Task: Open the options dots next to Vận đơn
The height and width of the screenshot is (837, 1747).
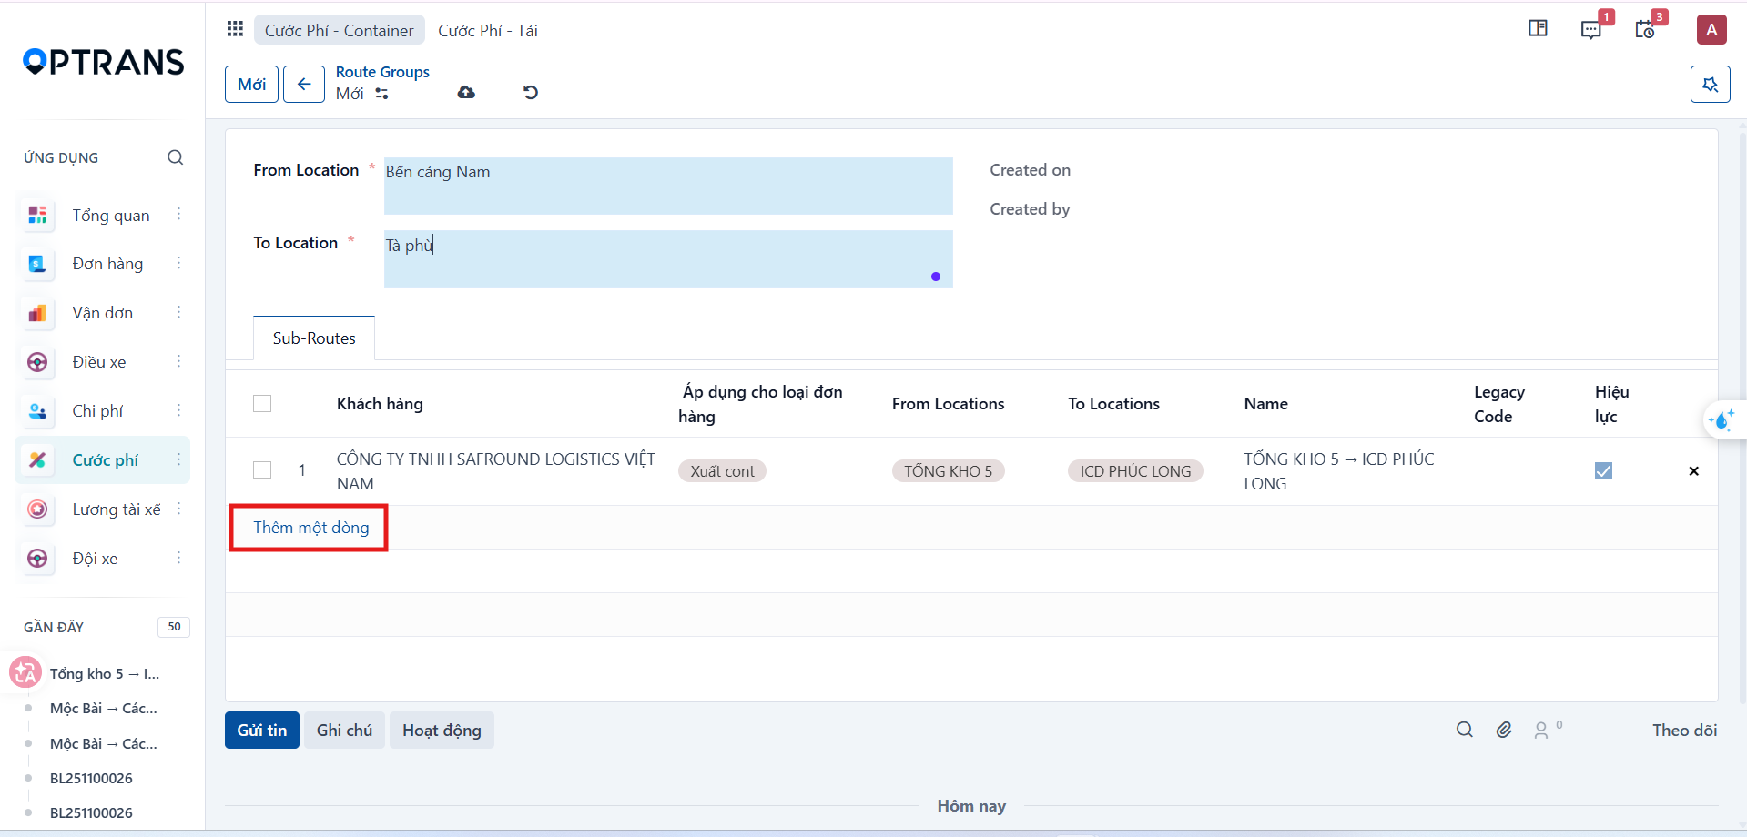Action: point(178,313)
